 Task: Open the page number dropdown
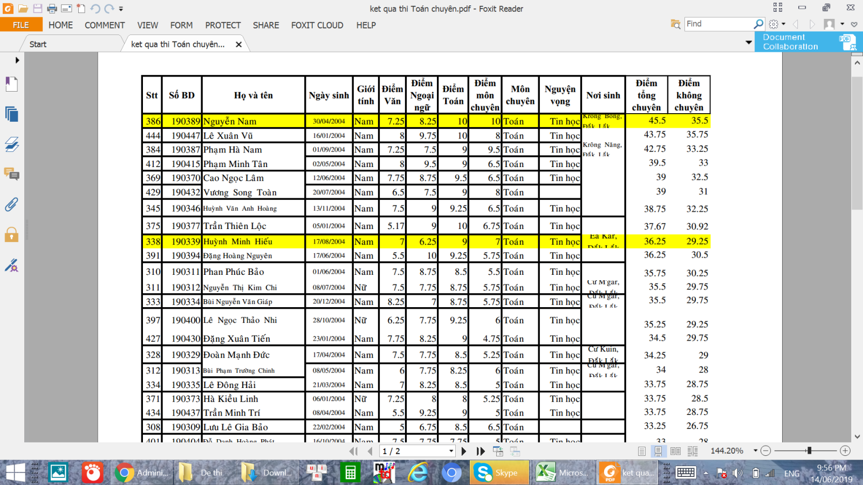(x=451, y=451)
